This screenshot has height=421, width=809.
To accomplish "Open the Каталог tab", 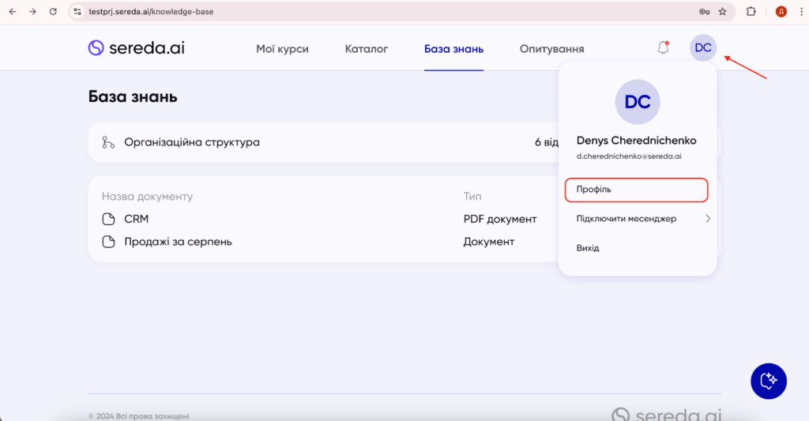I will pos(367,49).
